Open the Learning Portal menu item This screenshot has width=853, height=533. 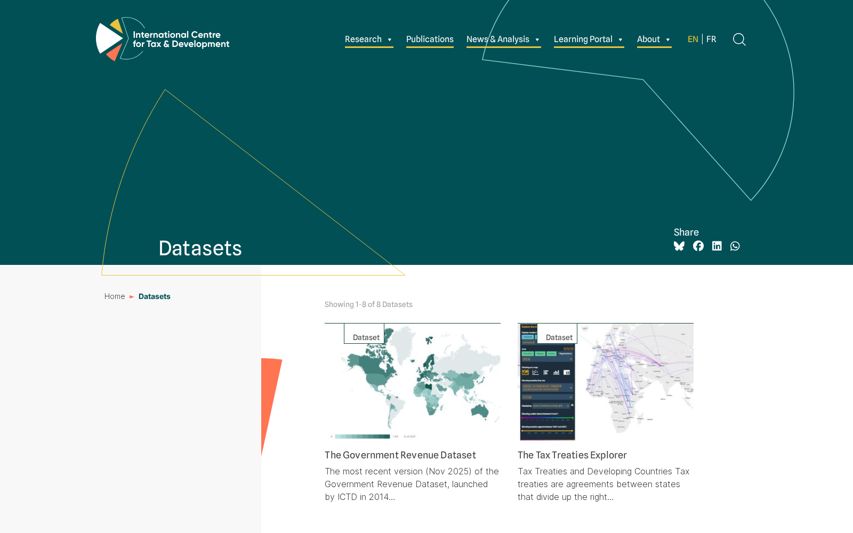click(x=583, y=39)
